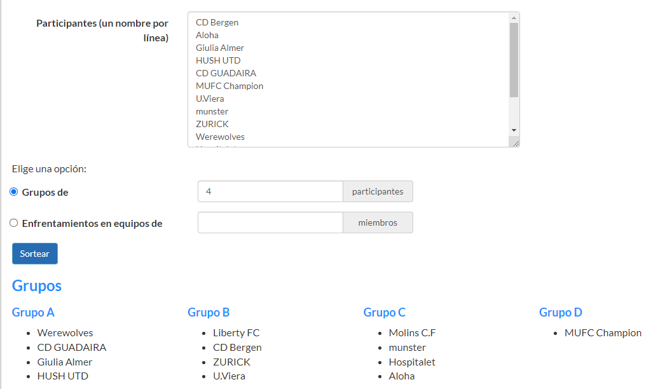This screenshot has height=389, width=651.
Task: Click the Grupo D heading
Action: pyautogui.click(x=560, y=312)
